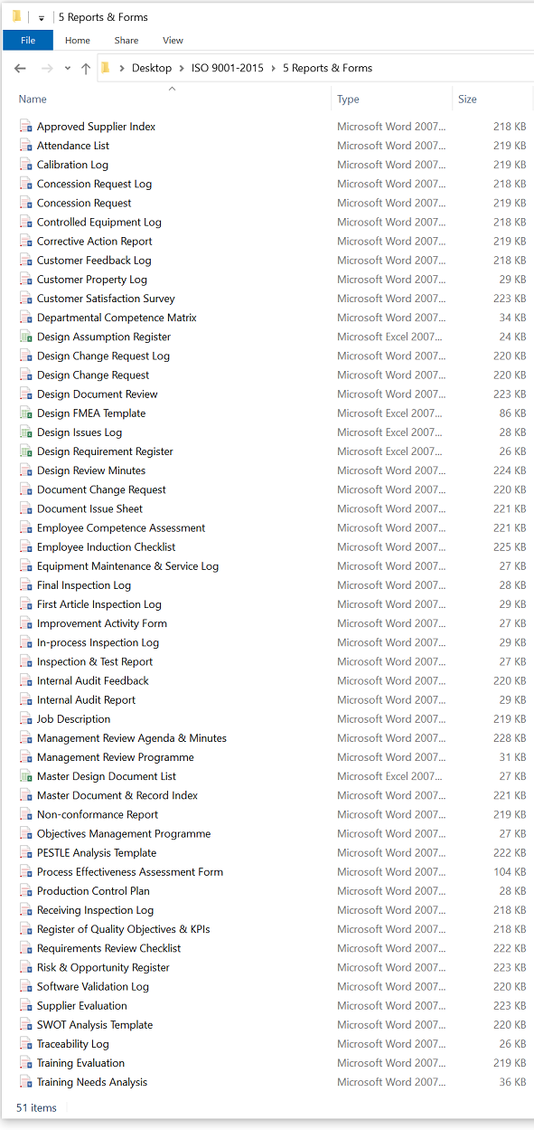Select the Attendance List file icon
The height and width of the screenshot is (1130, 534).
[x=25, y=146]
